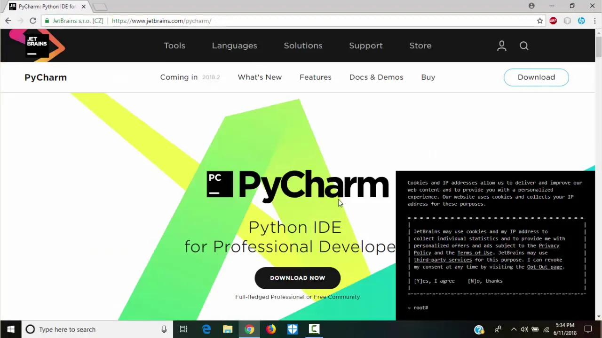Viewport: 602px width, 338px height.
Task: Click the volume speaker tray icon
Action: pos(524,330)
